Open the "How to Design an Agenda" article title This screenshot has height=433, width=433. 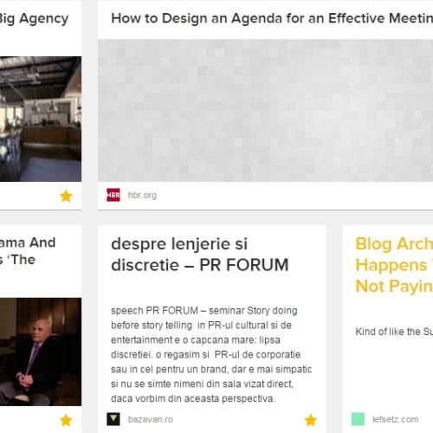[x=272, y=18]
